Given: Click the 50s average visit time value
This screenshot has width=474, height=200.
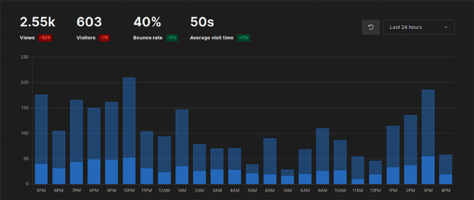Looking at the screenshot, I should click(x=201, y=22).
